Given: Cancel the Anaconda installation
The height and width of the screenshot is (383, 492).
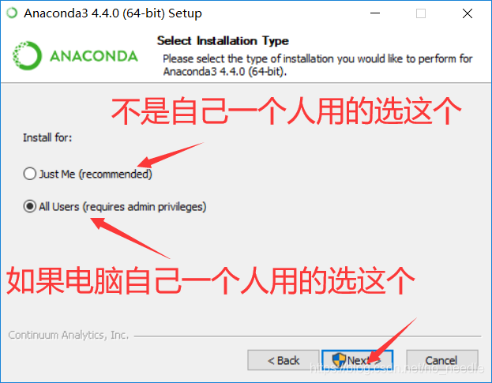Looking at the screenshot, I should pos(442,360).
